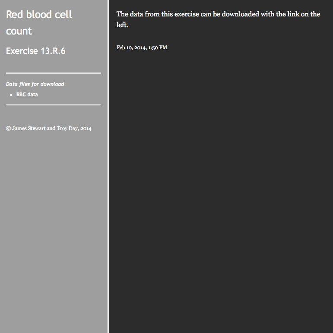Click the double rule beneath RBC data
This screenshot has width=333, height=333.
(54, 105)
